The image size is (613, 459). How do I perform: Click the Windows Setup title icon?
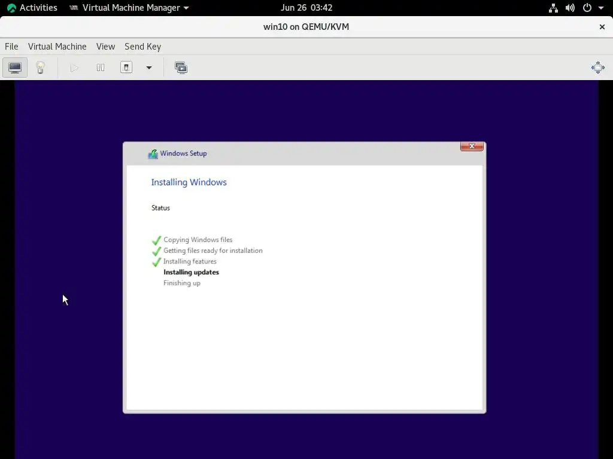pos(153,154)
